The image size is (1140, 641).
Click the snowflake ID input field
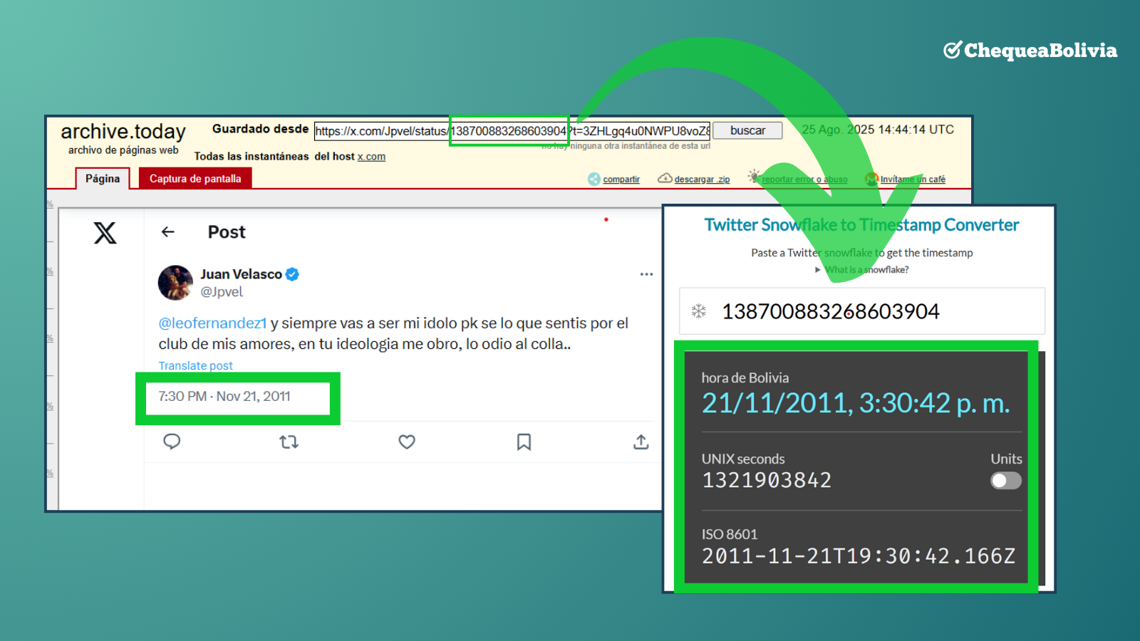click(861, 311)
